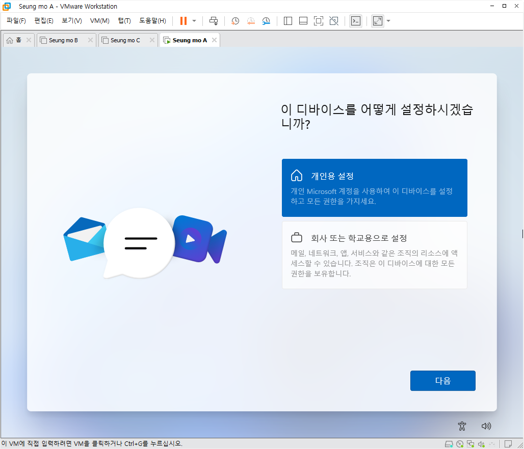This screenshot has height=449, width=524.
Task: Open the 편집(E) menu
Action: [44, 21]
